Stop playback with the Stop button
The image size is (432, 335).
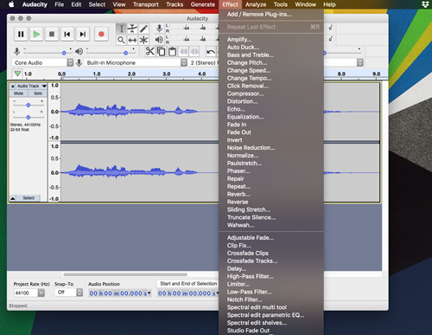[52, 35]
